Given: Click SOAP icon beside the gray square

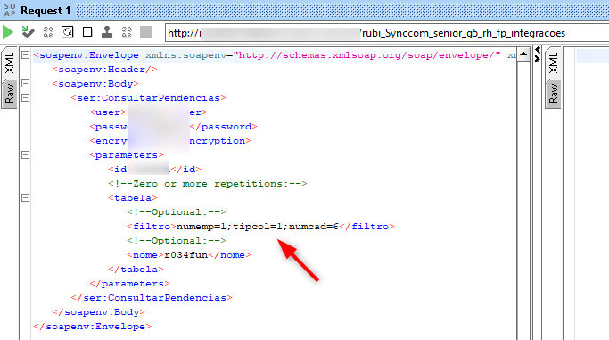Looking at the screenshot, I should tap(127, 32).
